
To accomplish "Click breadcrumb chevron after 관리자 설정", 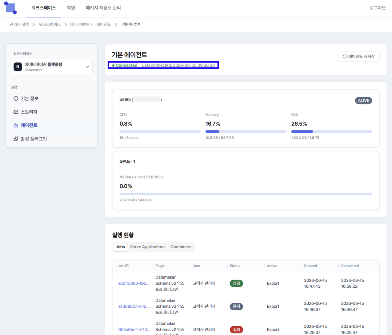I will click(34, 24).
